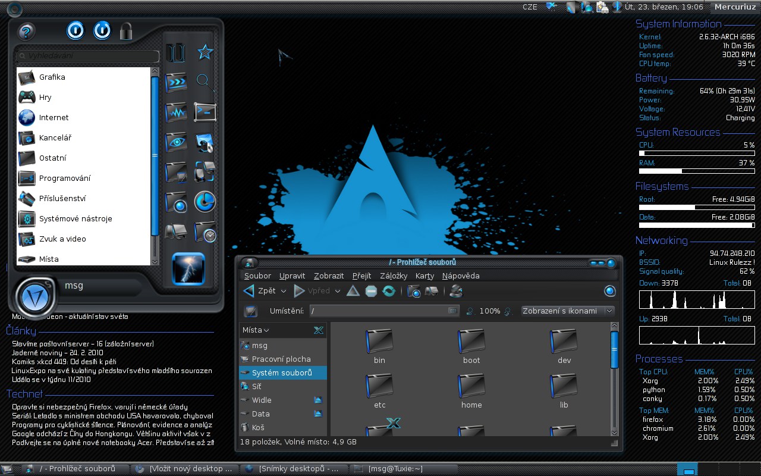Select Pracovní plocha in places sidebar

click(283, 359)
